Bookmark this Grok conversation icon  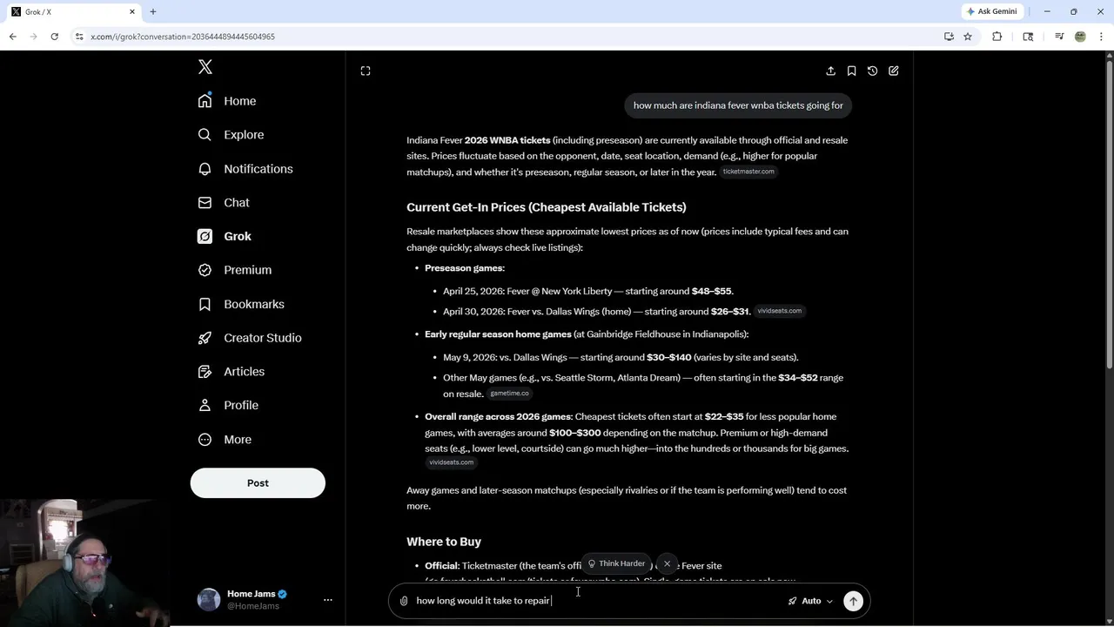[851, 71]
